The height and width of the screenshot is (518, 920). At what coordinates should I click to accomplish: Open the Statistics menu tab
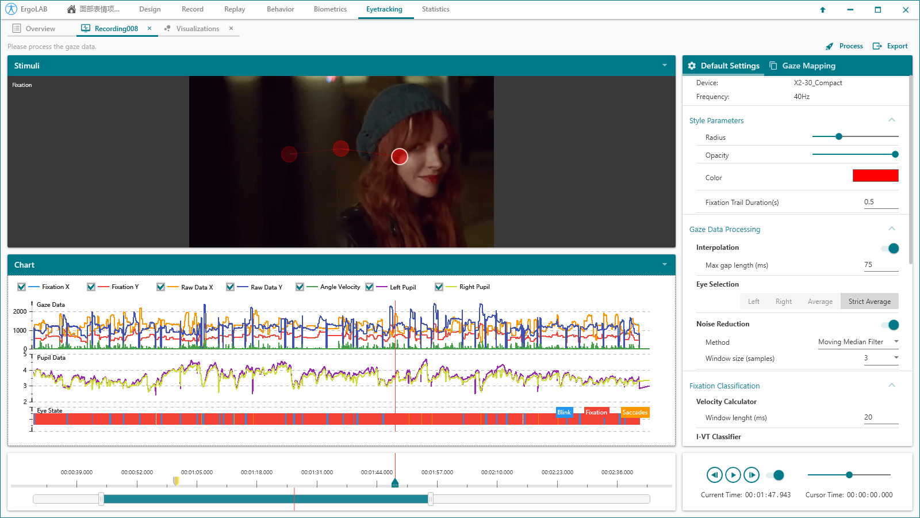click(435, 9)
